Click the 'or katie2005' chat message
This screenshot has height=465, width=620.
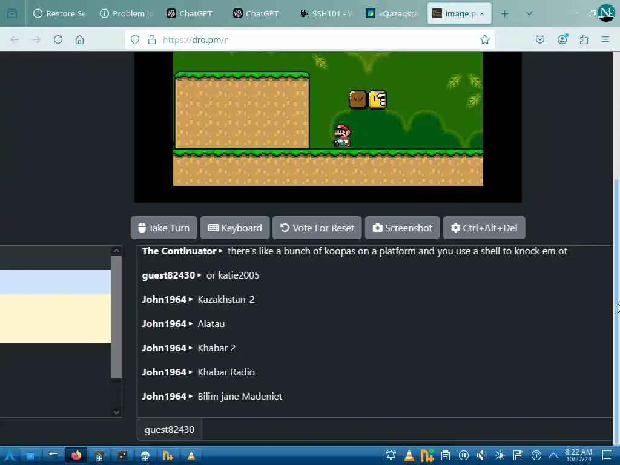(x=232, y=275)
